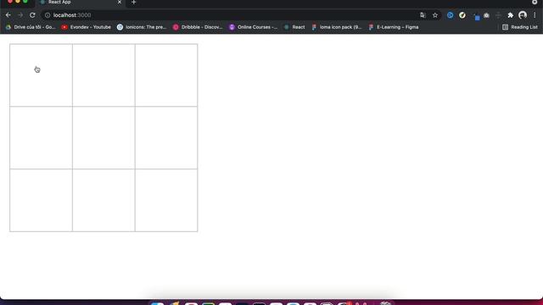Open the Ioma icon pack bookmark
This screenshot has height=305, width=543.
click(337, 27)
